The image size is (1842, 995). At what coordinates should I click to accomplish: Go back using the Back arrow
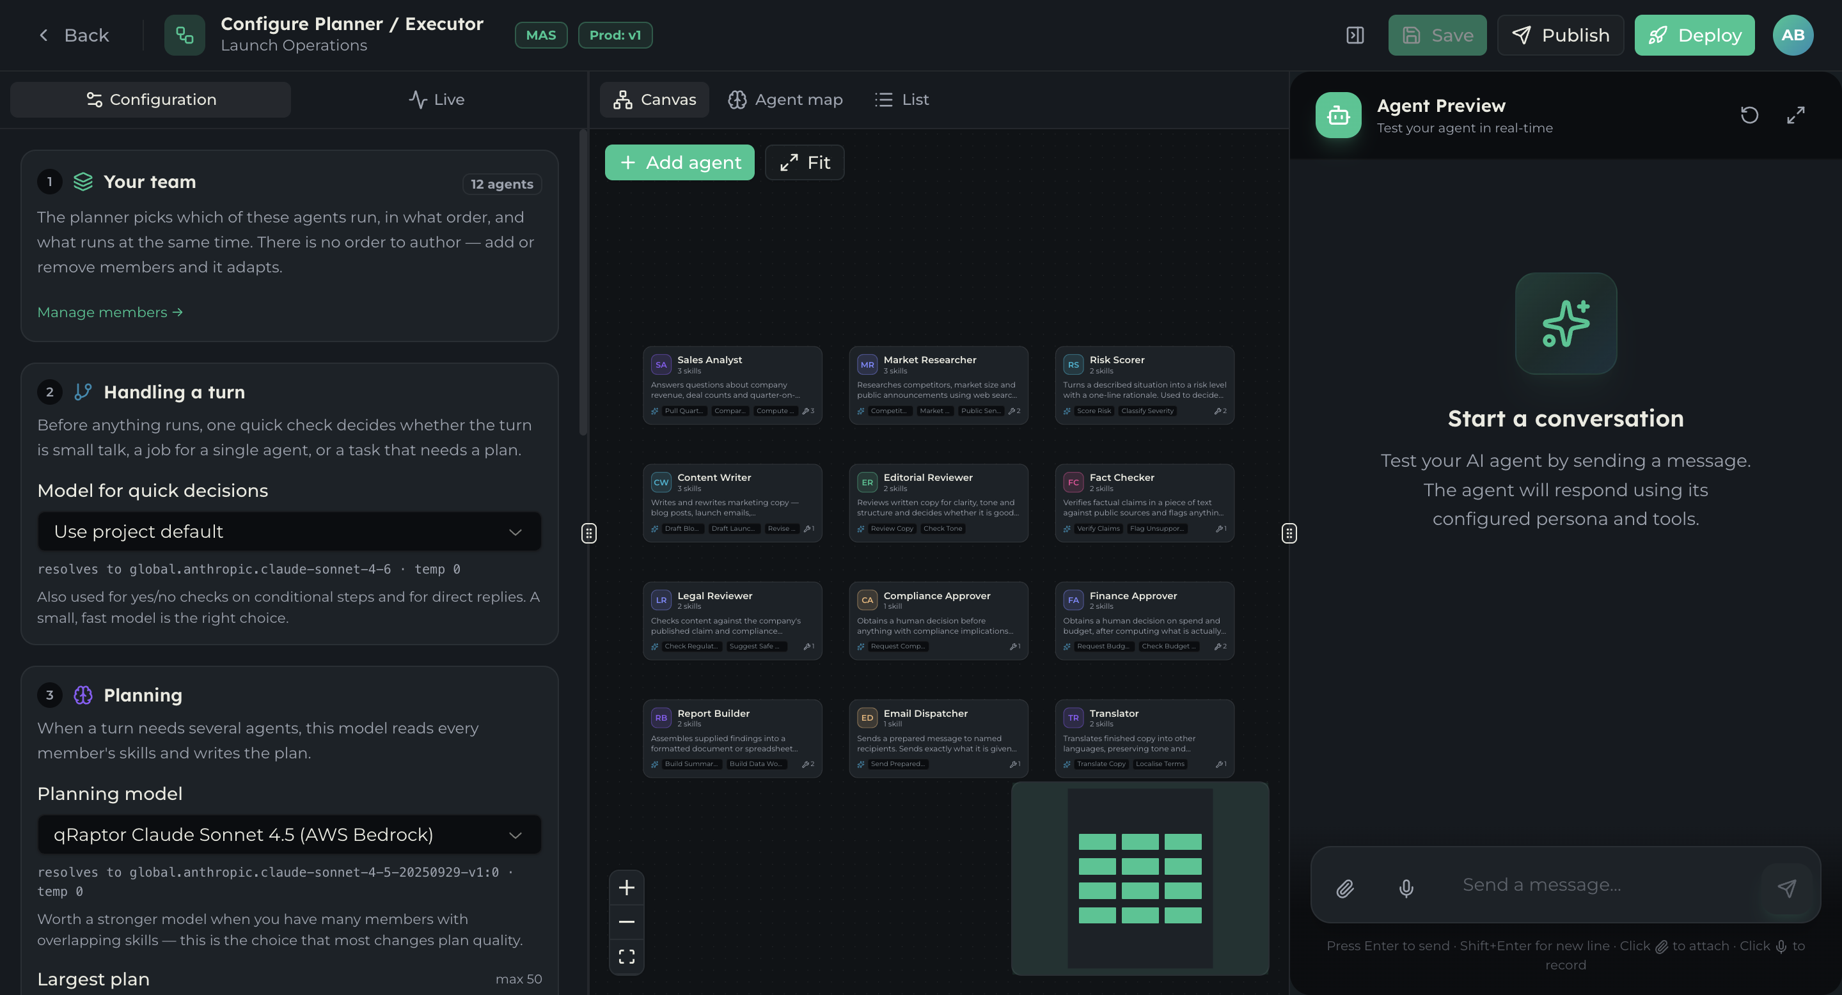[x=73, y=35]
